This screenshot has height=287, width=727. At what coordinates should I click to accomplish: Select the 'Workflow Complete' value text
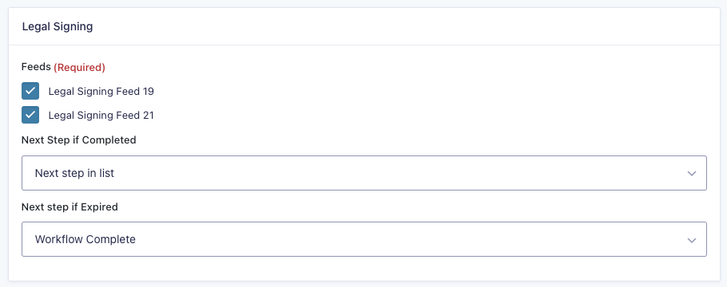pyautogui.click(x=85, y=240)
